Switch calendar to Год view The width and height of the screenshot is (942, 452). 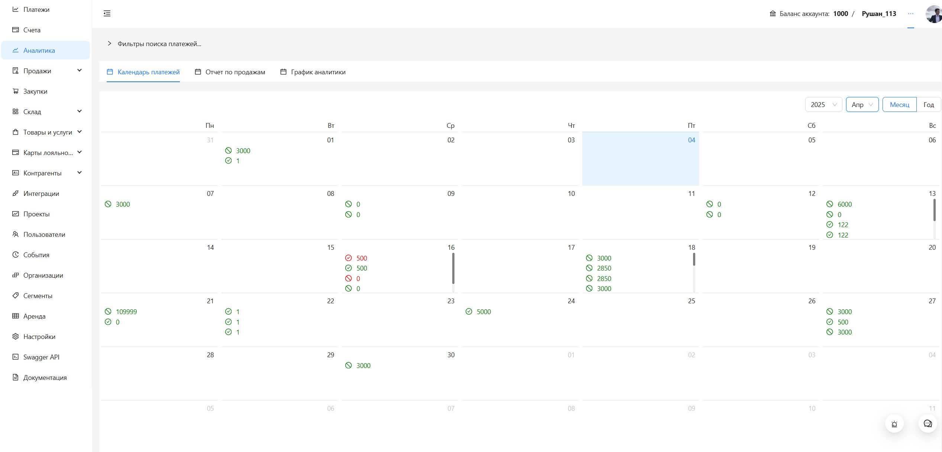click(x=928, y=105)
